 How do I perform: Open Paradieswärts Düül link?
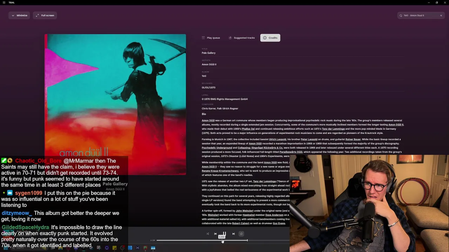291,152
